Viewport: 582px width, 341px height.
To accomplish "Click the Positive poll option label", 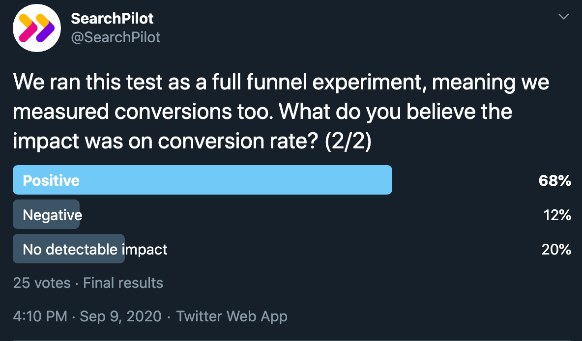I will coord(51,180).
